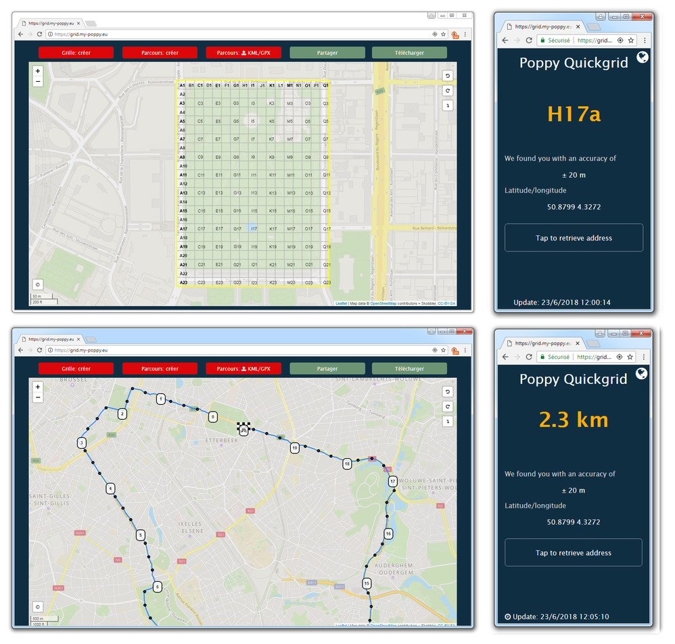Select the grid.my-poppy.eu tab in 2.3 km window

point(542,343)
